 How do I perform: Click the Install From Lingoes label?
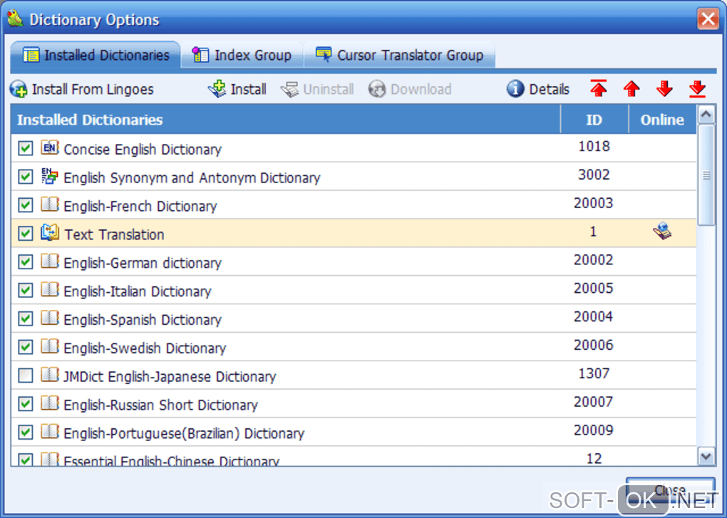[93, 89]
